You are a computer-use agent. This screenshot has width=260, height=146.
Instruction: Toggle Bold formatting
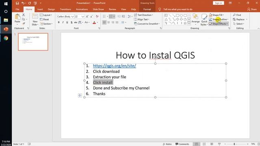coord(58,22)
